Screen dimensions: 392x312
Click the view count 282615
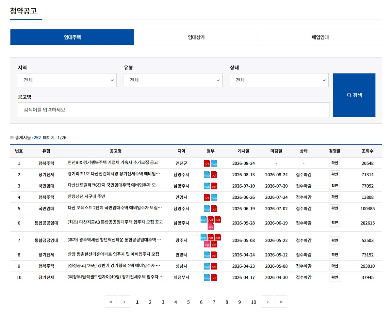tap(367, 223)
